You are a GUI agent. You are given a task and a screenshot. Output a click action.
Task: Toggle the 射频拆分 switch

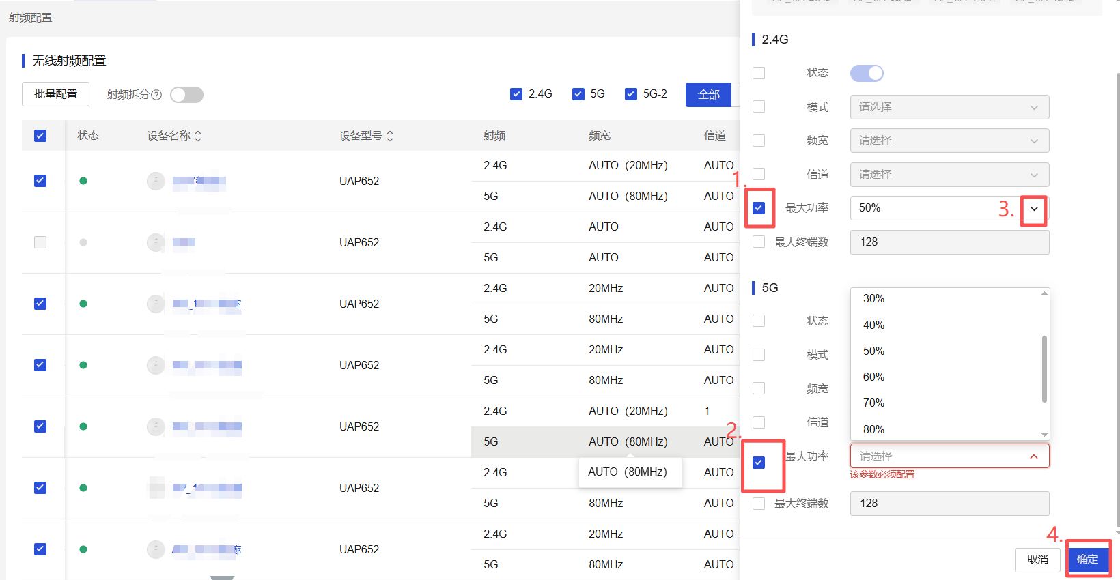[x=186, y=95]
